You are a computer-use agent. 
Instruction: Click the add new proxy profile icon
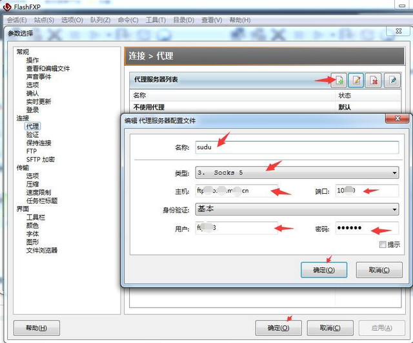pyautogui.click(x=339, y=80)
